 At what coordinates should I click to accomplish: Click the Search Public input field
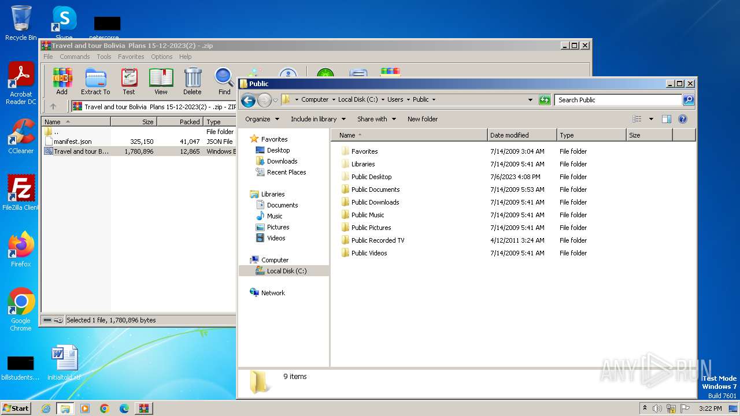[x=618, y=100]
